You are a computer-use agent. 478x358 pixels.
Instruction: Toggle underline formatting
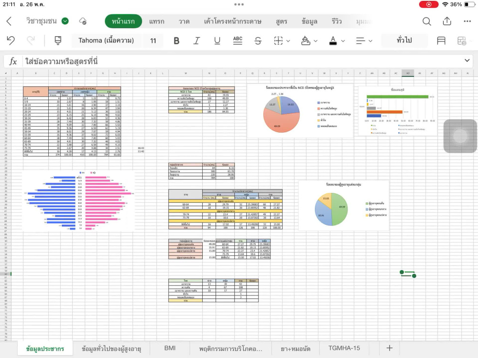coord(217,41)
